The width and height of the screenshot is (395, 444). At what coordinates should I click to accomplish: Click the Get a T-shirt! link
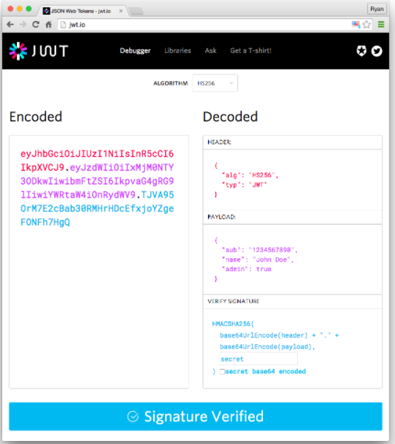(250, 51)
